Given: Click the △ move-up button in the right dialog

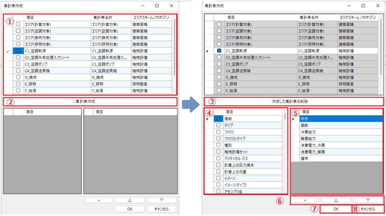Looking at the screenshot, I should 336,200.
